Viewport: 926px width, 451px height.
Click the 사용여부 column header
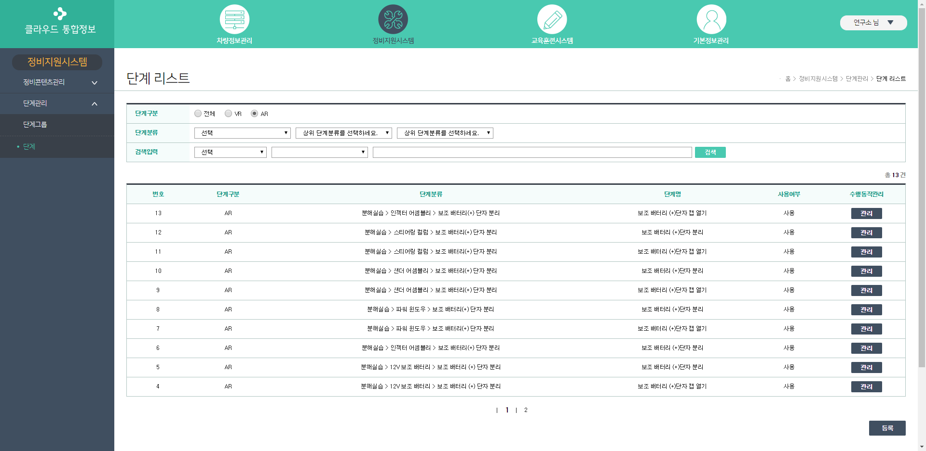pyautogui.click(x=789, y=194)
